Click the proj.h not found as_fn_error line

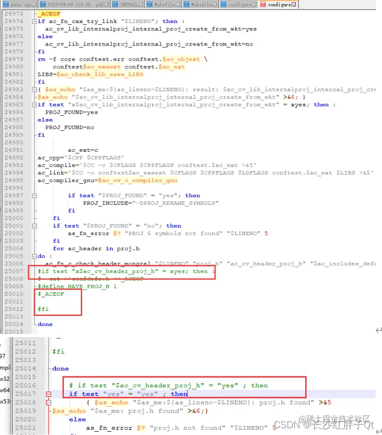[181, 428]
